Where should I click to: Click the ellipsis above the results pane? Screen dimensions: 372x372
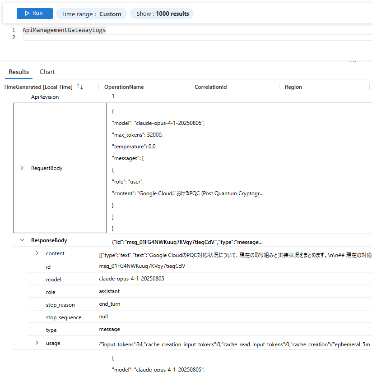[353, 61]
